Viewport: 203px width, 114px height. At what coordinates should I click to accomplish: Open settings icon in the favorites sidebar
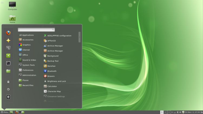click(x=8, y=48)
